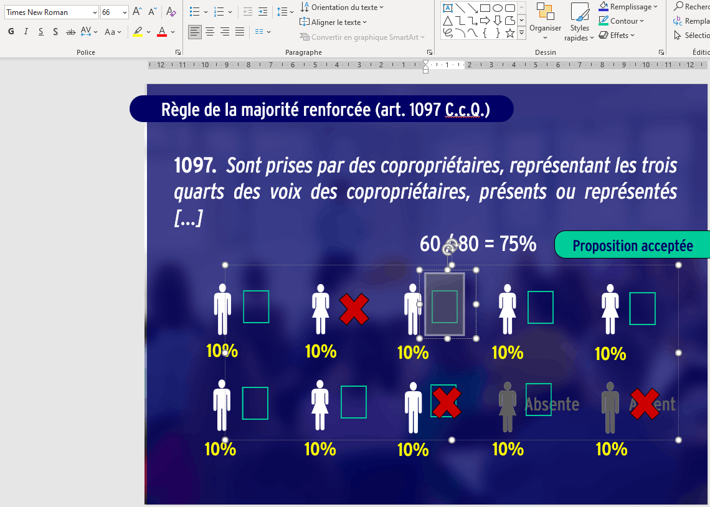Align text to the right
710x507 pixels.
[x=225, y=32]
